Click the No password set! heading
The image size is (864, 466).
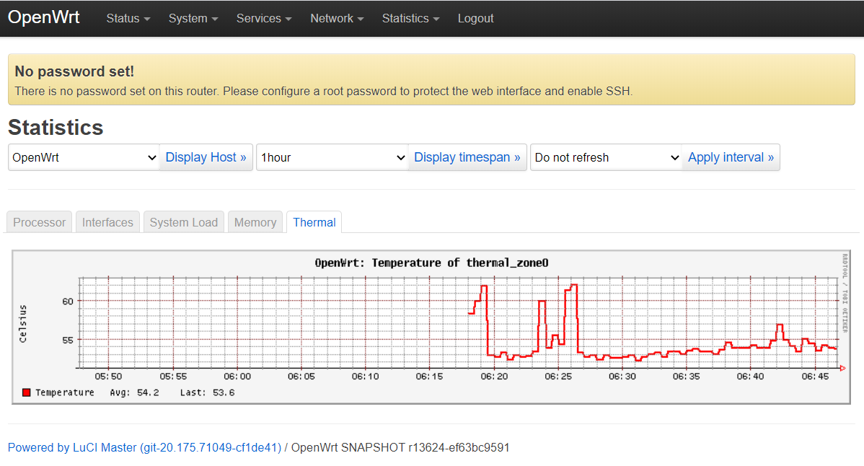(x=74, y=71)
